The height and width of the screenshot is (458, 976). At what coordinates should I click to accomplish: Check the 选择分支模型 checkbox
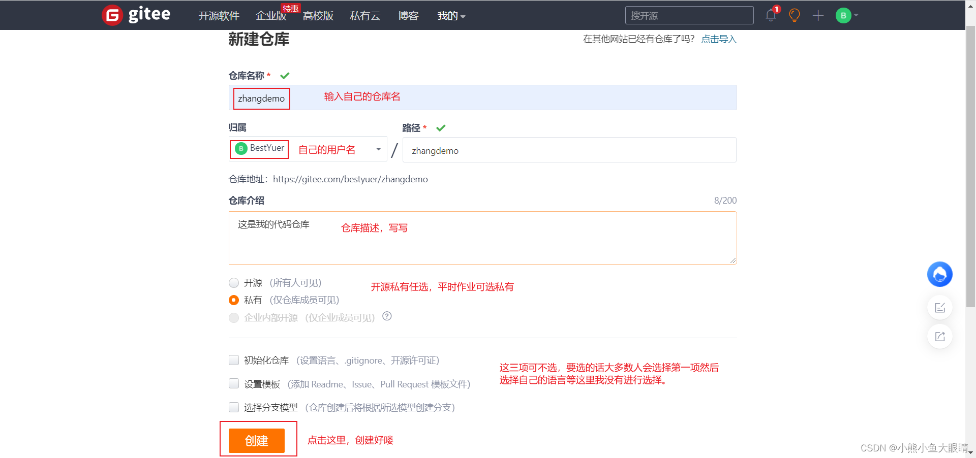point(234,407)
